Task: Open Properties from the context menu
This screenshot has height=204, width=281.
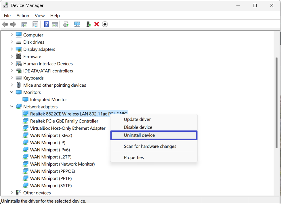Action: (134, 158)
